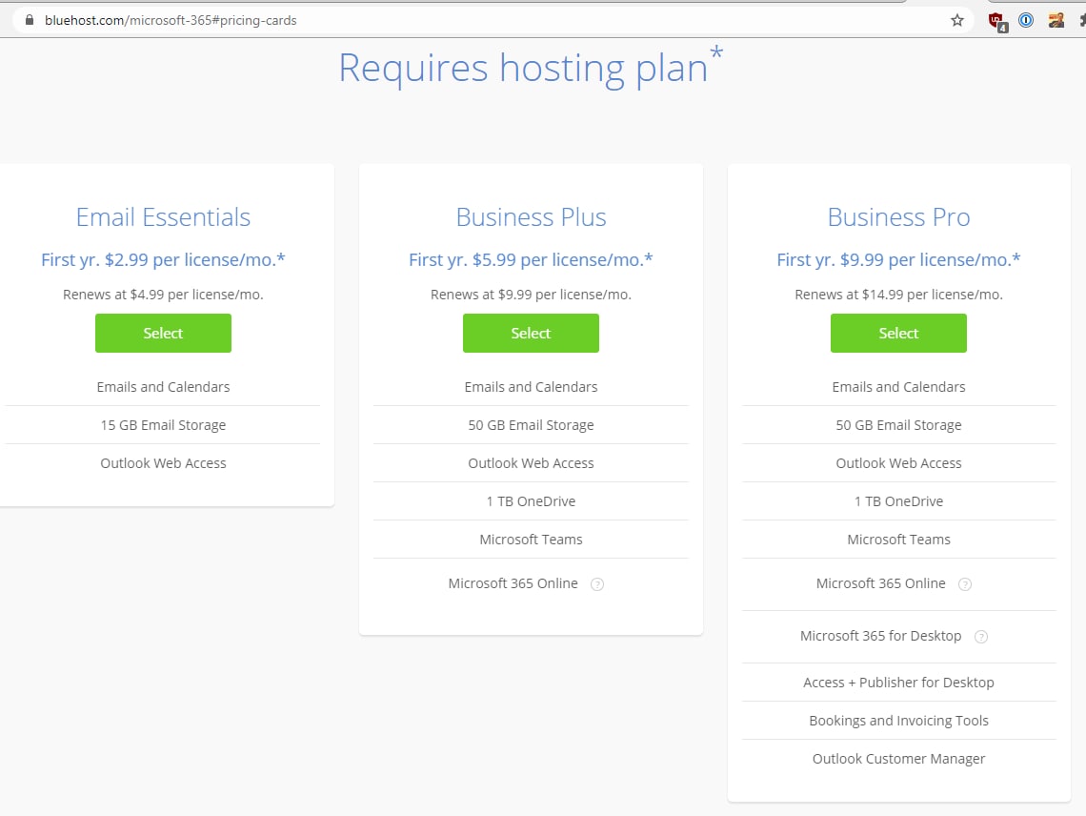Click Outlook Web Access in Business Plus
The width and height of the screenshot is (1086, 816).
tap(532, 463)
